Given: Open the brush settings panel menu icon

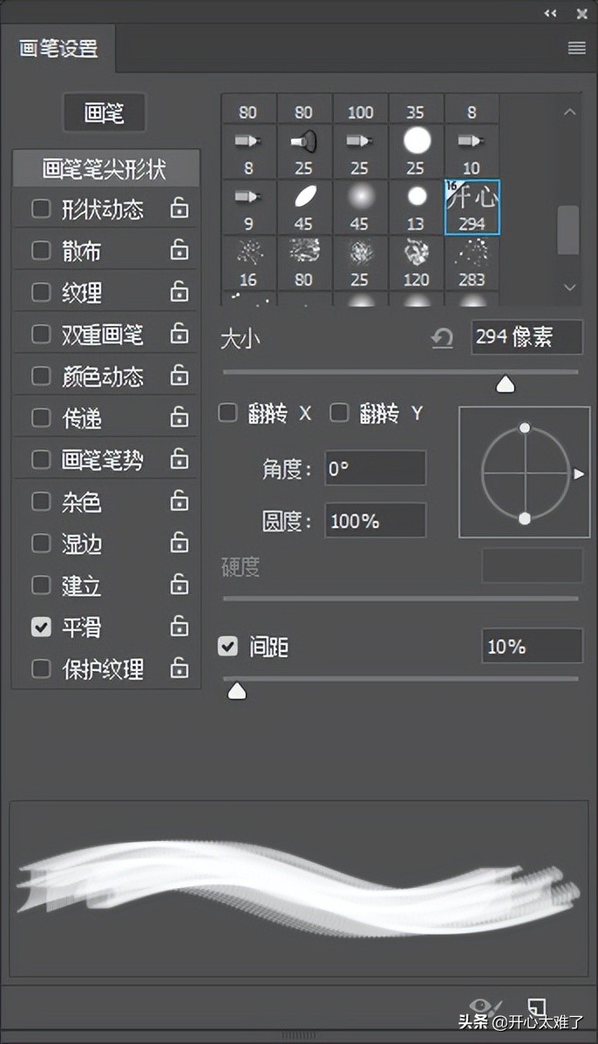Looking at the screenshot, I should point(577,48).
